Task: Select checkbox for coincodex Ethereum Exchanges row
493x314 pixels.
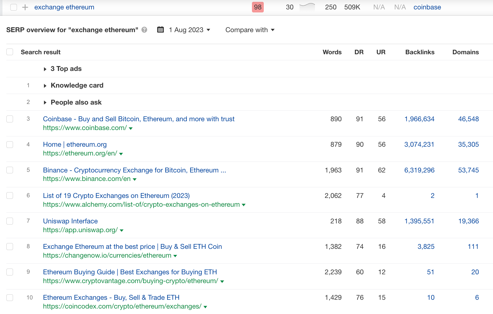Action: [10, 297]
